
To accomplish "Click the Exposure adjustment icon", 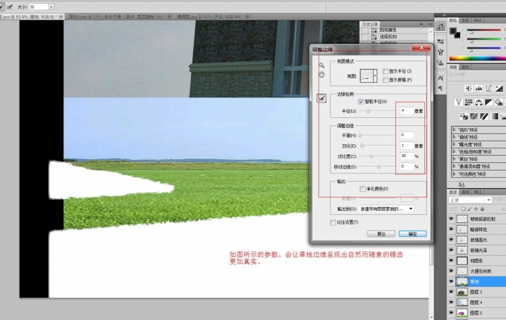I will [x=499, y=88].
